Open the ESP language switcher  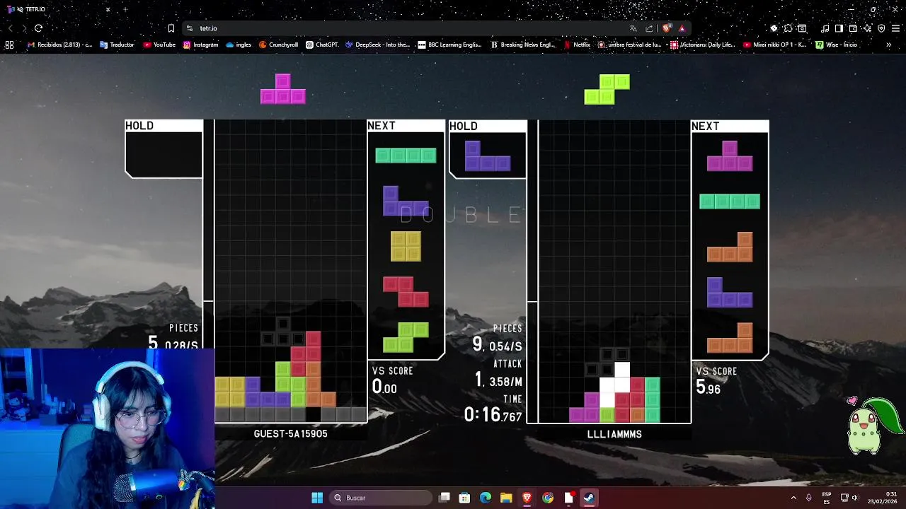(827, 498)
